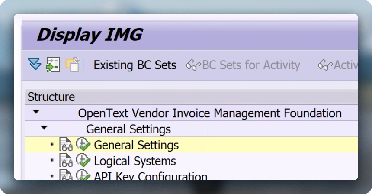Select the highlighted General Settings tree item

point(136,145)
